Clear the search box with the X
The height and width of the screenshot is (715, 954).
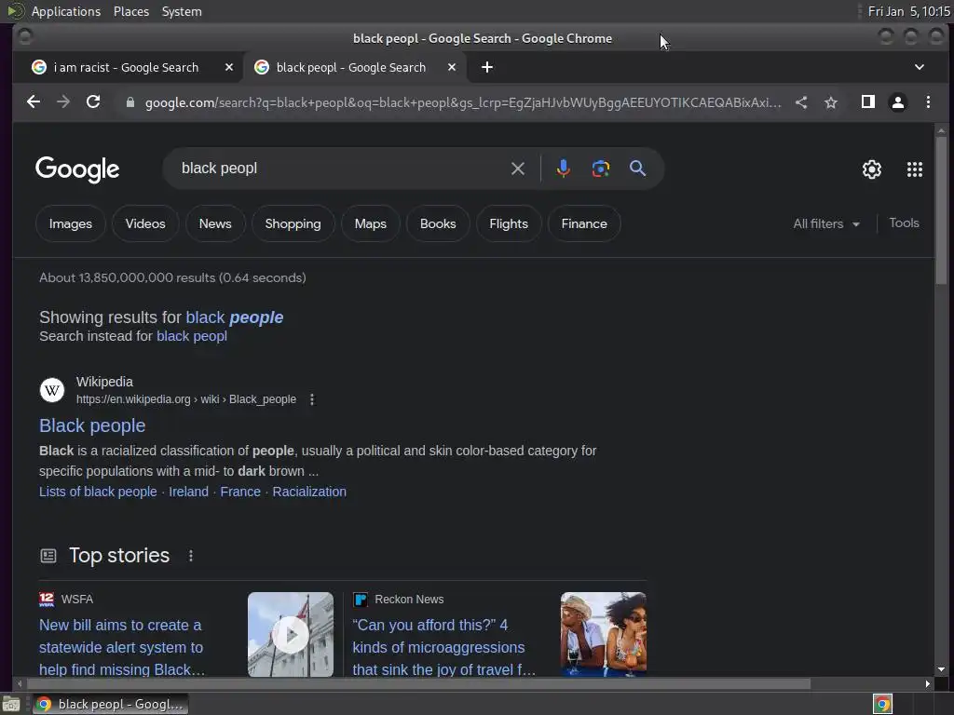coord(518,169)
